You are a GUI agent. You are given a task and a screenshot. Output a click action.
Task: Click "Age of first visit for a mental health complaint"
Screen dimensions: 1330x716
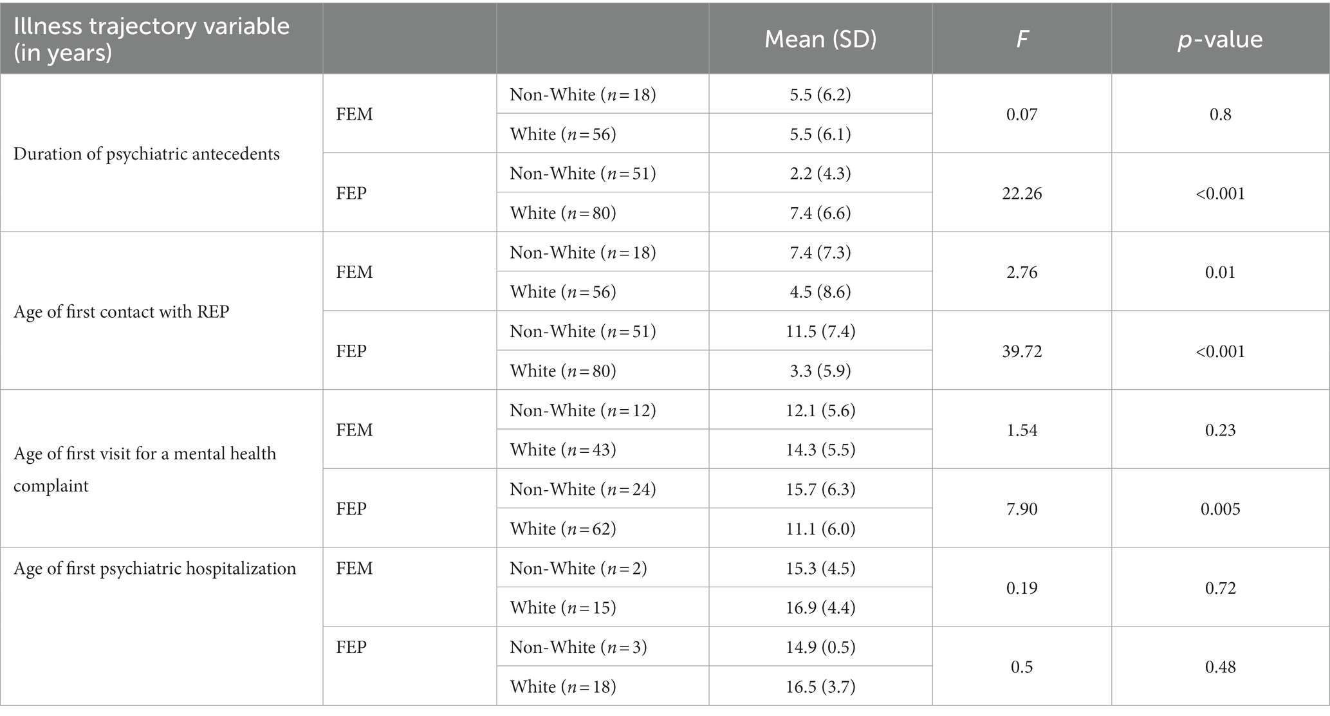(145, 469)
